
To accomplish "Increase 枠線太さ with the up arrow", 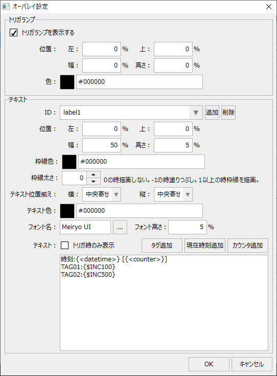I will click(x=94, y=174).
